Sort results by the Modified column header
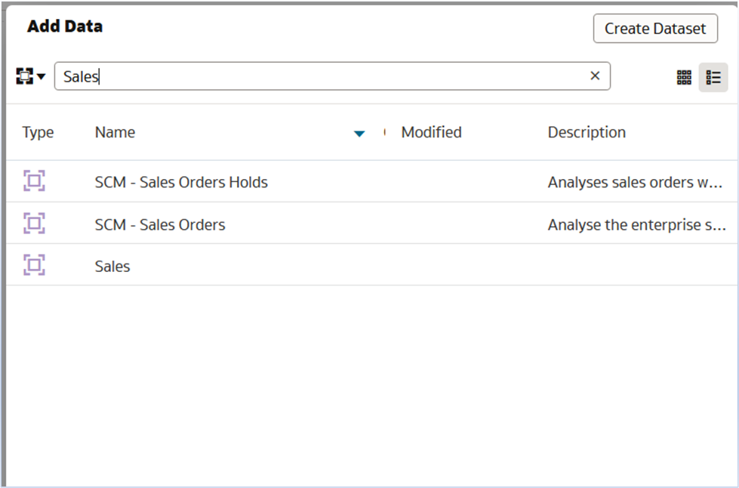 (431, 132)
